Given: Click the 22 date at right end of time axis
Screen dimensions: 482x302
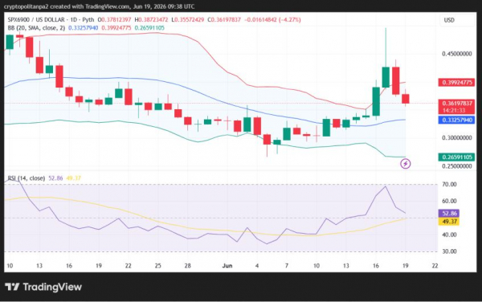Looking at the screenshot, I should click(x=435, y=266).
